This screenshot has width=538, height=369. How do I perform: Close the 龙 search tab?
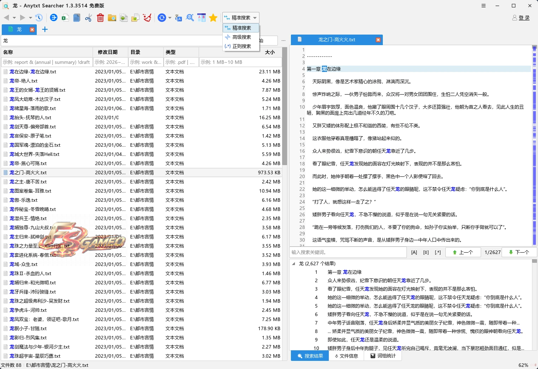coord(32,30)
